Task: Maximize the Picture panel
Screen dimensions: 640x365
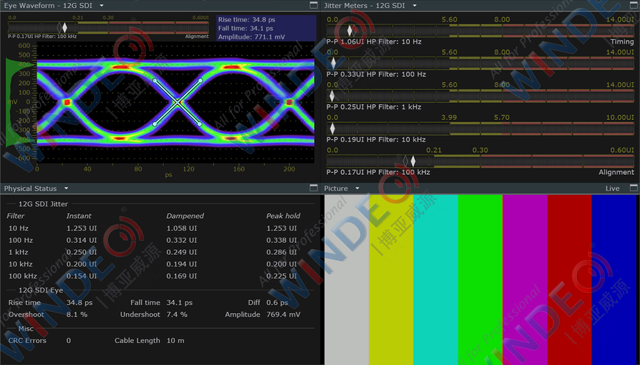Action: (633, 188)
